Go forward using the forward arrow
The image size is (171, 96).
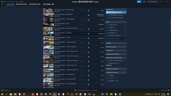[5, 4]
